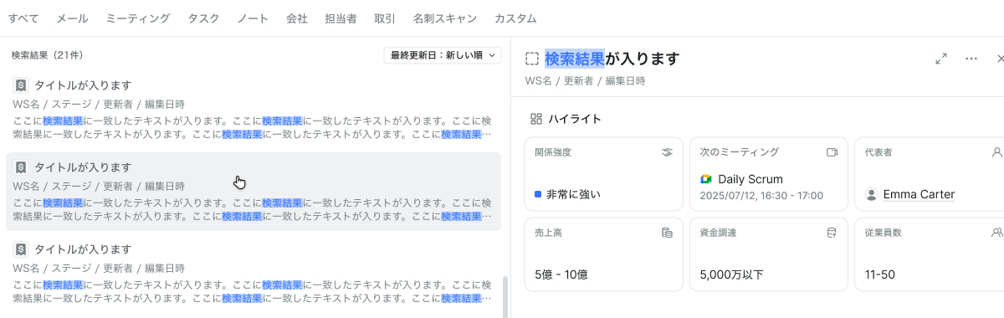The height and width of the screenshot is (318, 1004).
Task: Open the three-dot more options menu
Action: [971, 59]
